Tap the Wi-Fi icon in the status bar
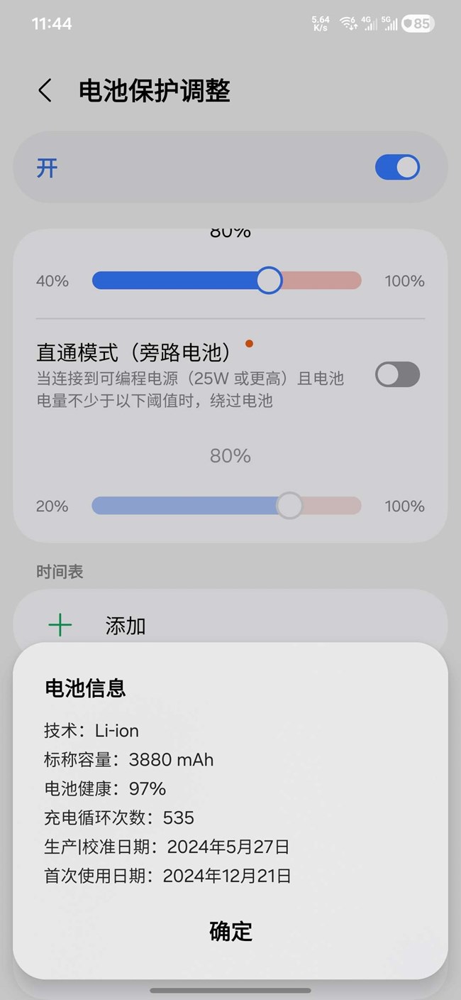 pyautogui.click(x=348, y=23)
